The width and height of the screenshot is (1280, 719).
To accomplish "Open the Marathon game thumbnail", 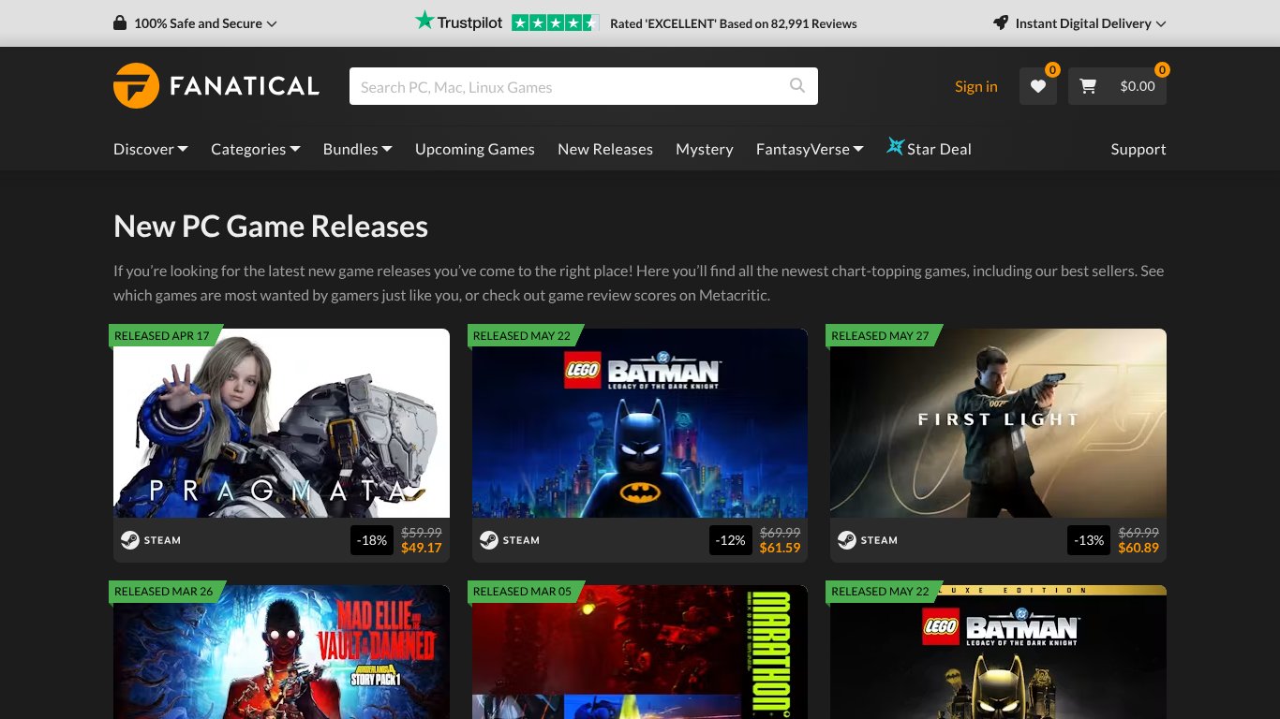I will point(640,653).
